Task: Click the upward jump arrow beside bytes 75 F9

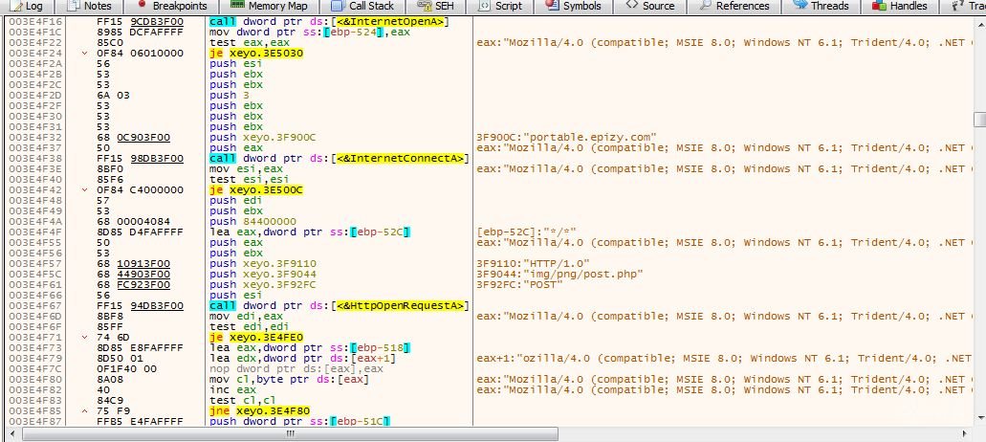Action: point(85,410)
